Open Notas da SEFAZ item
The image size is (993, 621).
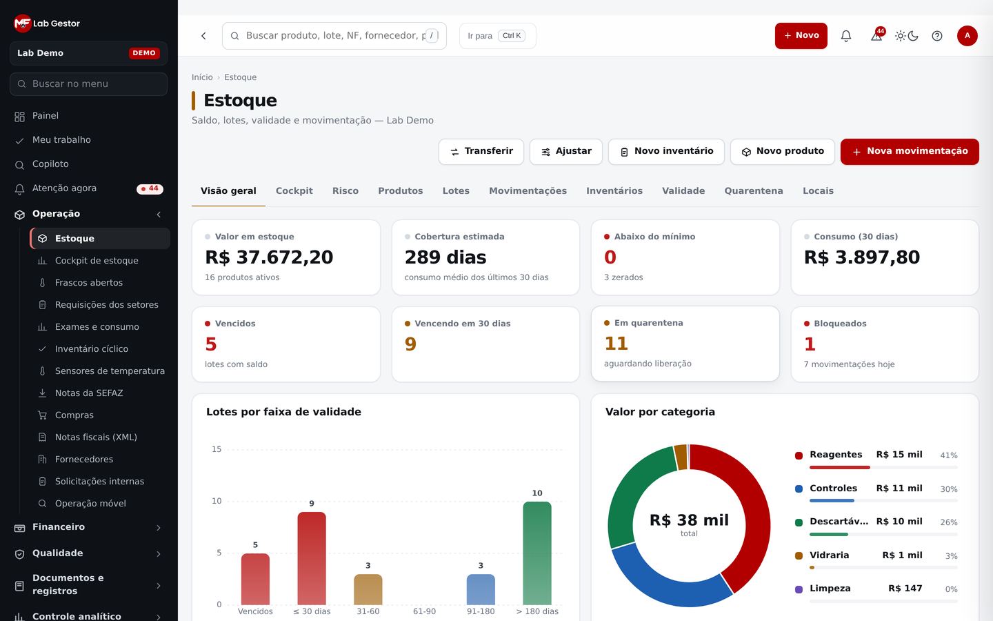click(x=100, y=393)
